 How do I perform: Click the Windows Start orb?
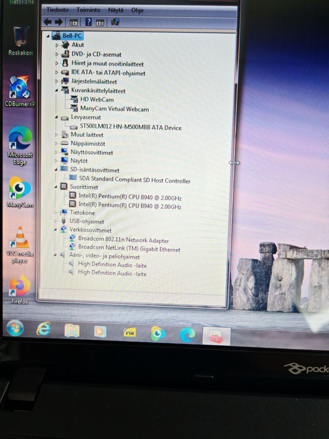[15, 328]
